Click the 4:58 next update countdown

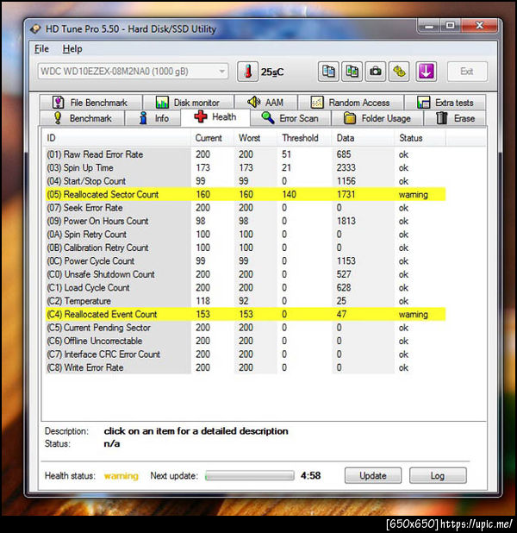pos(310,475)
